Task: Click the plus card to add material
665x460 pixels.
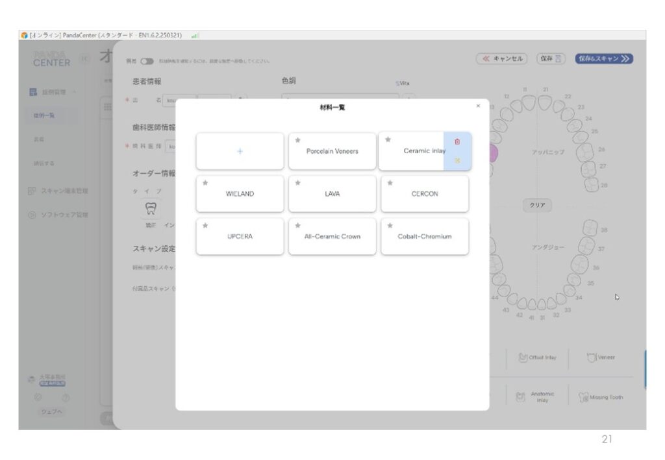Action: pyautogui.click(x=240, y=151)
